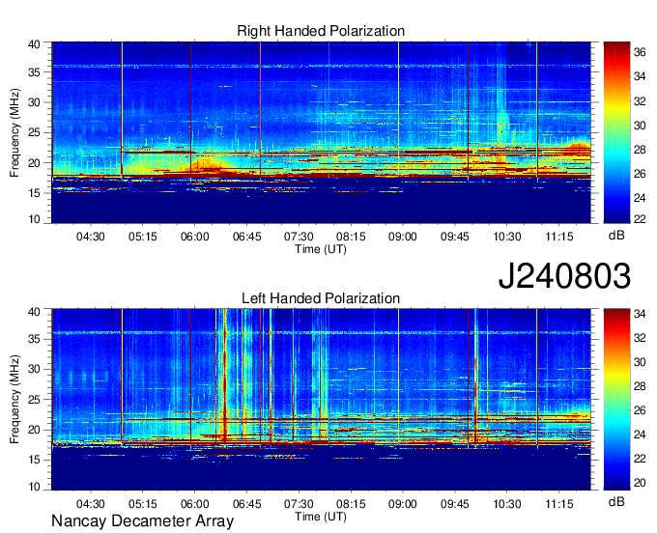
Task: Click the dB unit under right-handed colorbar
Action: [x=616, y=236]
